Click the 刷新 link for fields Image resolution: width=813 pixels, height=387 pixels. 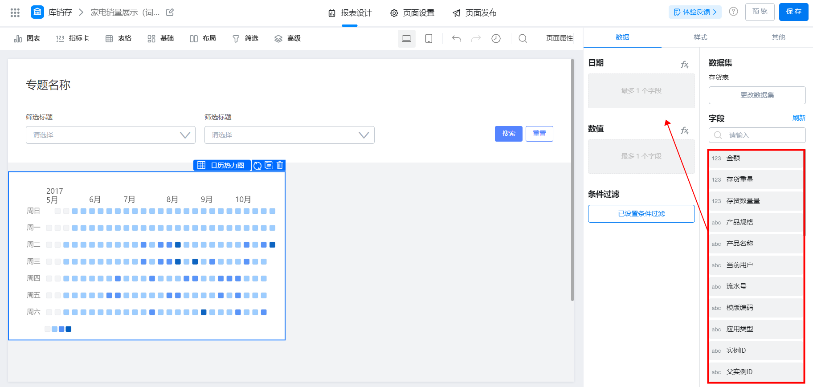tap(799, 118)
